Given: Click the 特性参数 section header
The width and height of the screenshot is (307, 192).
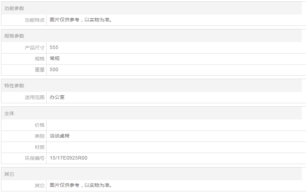Looking at the screenshot, I should [x=15, y=86].
